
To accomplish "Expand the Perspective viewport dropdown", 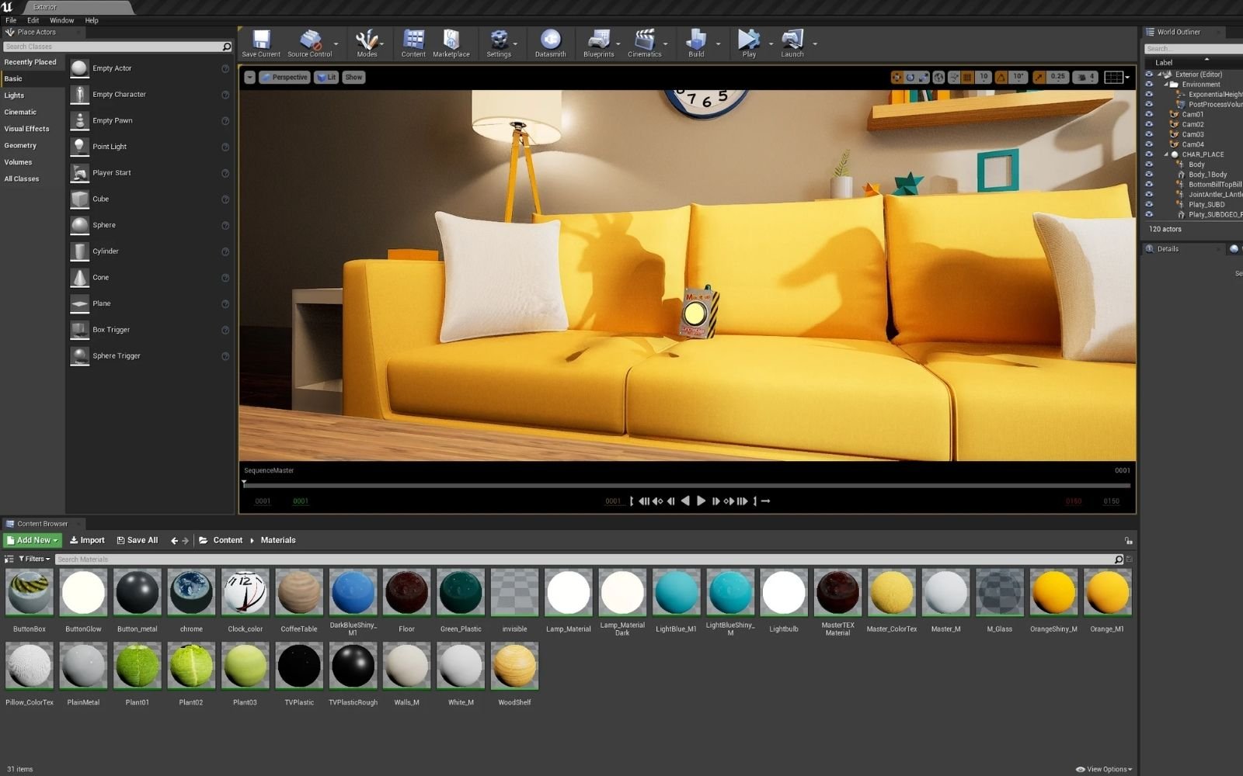I will pyautogui.click(x=285, y=77).
